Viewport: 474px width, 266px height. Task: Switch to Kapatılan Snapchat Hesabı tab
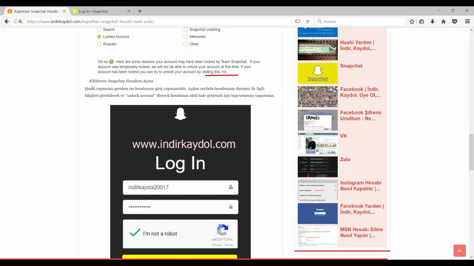tap(36, 11)
